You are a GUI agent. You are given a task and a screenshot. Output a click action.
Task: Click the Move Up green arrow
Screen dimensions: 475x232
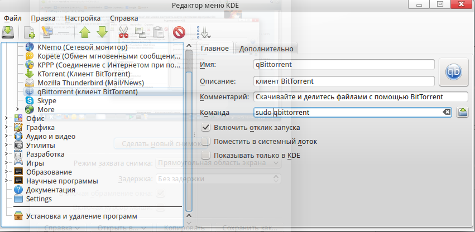tap(85, 32)
